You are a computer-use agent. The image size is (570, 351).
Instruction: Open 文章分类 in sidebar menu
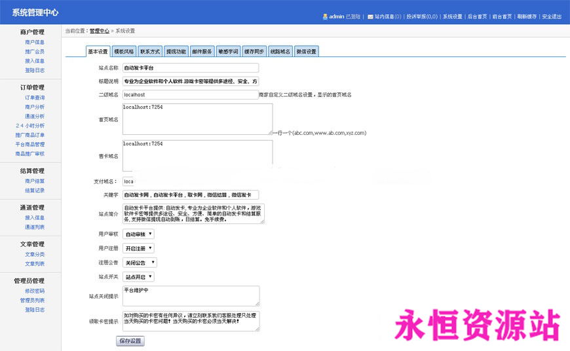point(35,254)
